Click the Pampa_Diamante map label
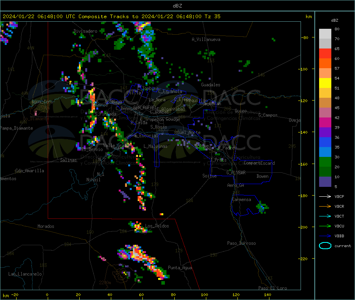Screen dimensions: 355x300 click(17, 128)
